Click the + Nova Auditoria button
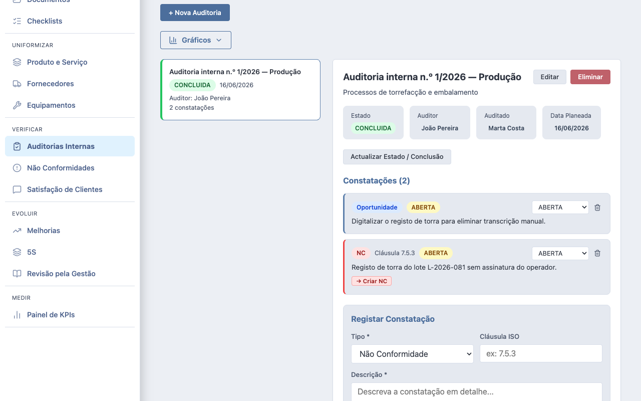The height and width of the screenshot is (401, 641). tap(195, 13)
